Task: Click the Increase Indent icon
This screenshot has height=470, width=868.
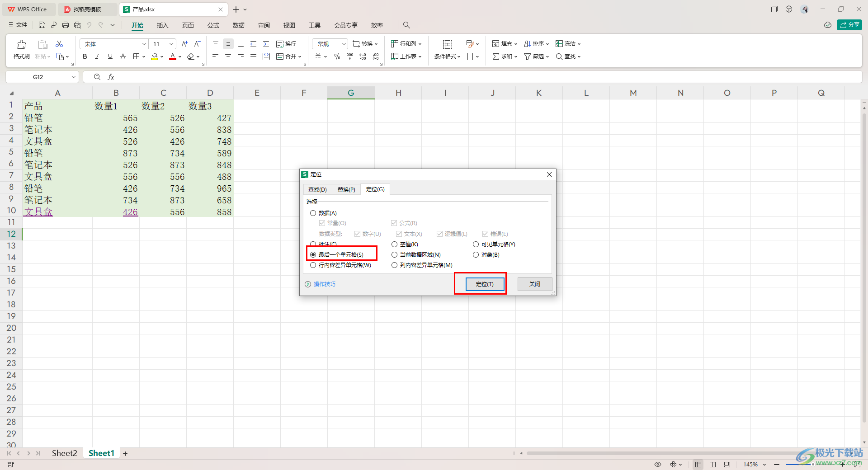Action: click(266, 44)
